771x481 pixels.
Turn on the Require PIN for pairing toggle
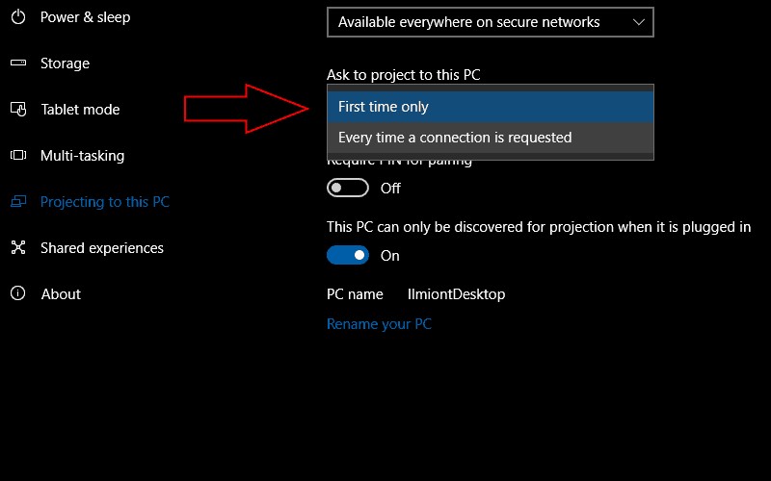(348, 188)
